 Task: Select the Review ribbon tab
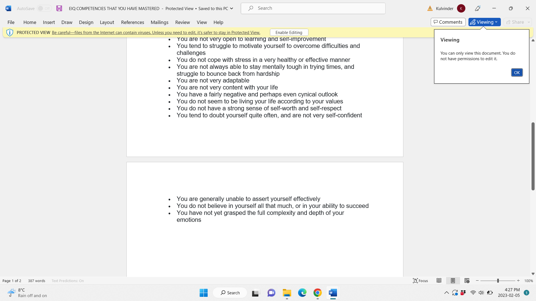point(182,22)
